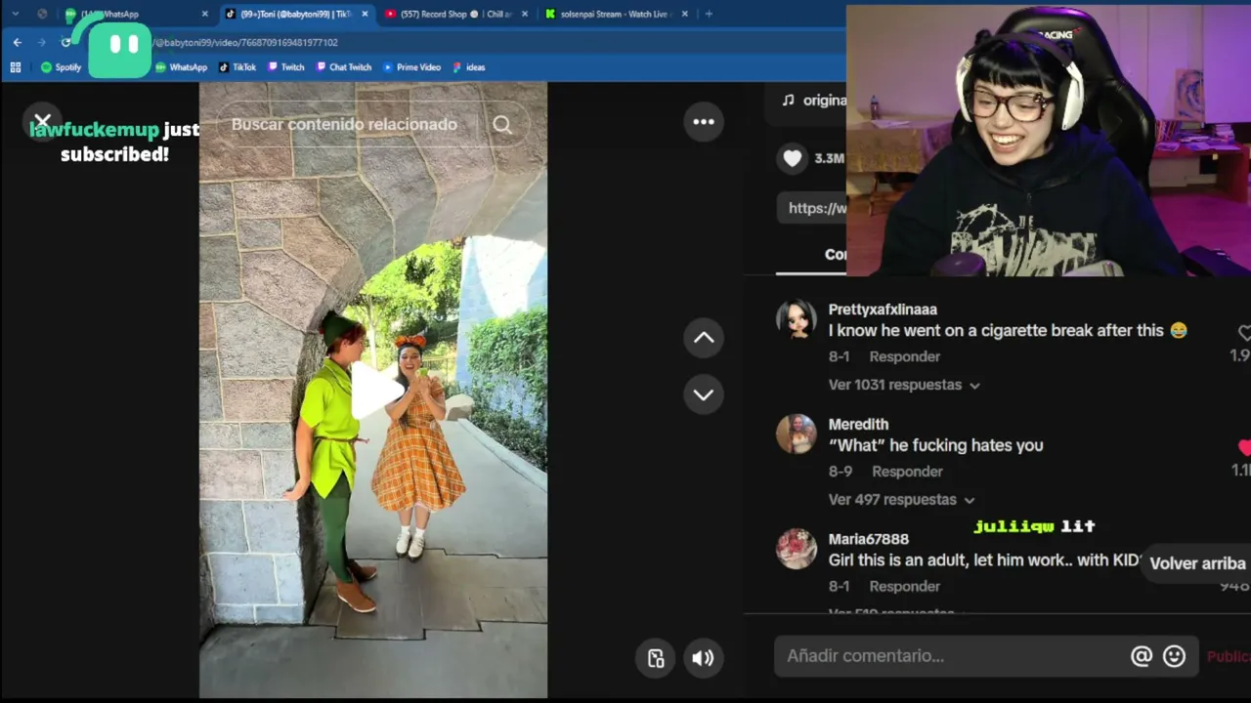Open the Twitch bookmark

tap(285, 67)
